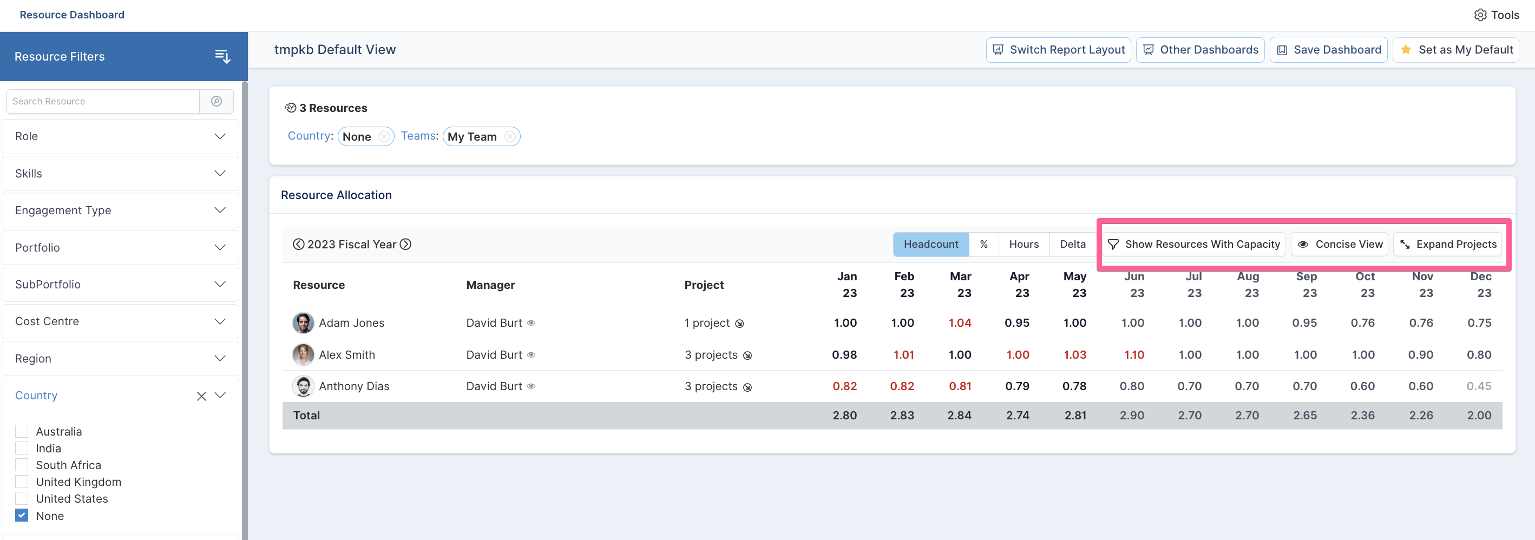Click the Resource Dashboard title link
This screenshot has height=540, width=1535.
pos(71,15)
